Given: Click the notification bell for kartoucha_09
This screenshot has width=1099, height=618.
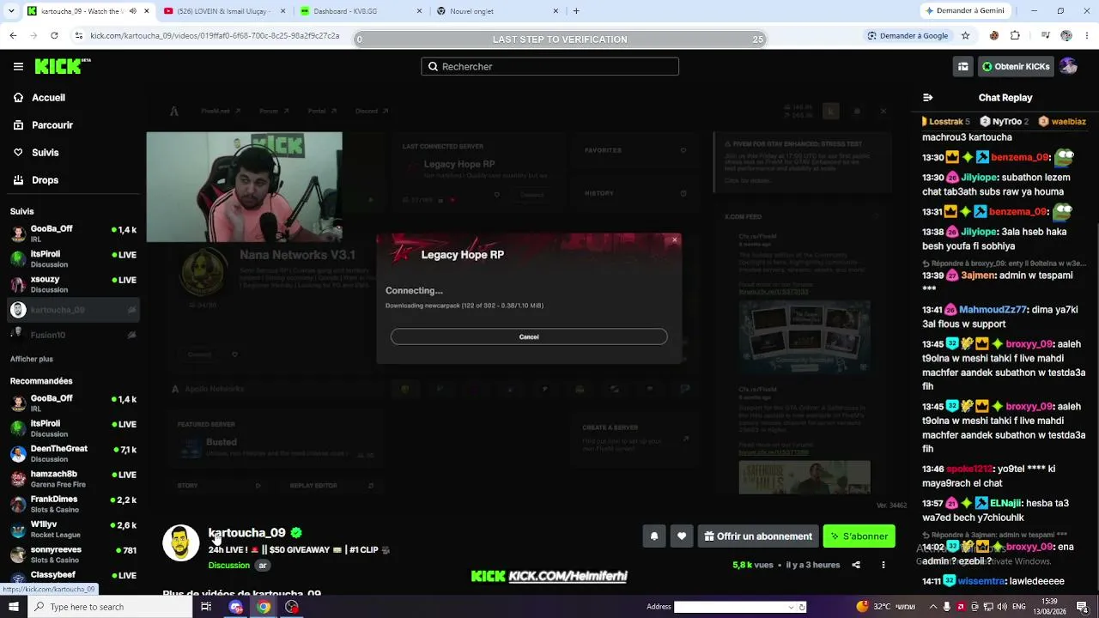Looking at the screenshot, I should tap(654, 536).
